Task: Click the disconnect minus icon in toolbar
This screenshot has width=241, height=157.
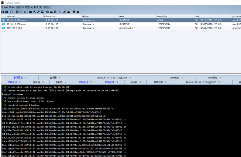Action: coord(7,12)
